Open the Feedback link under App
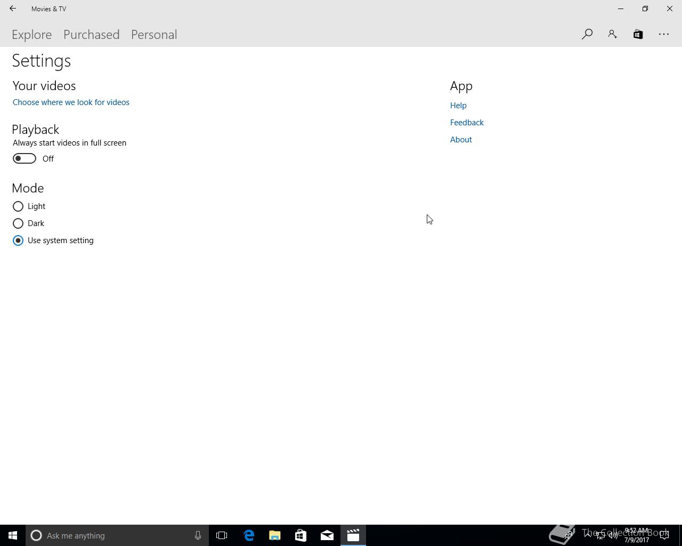 tap(467, 123)
